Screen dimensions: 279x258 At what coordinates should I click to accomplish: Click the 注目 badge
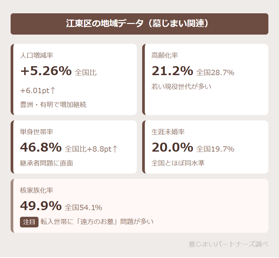click(29, 222)
